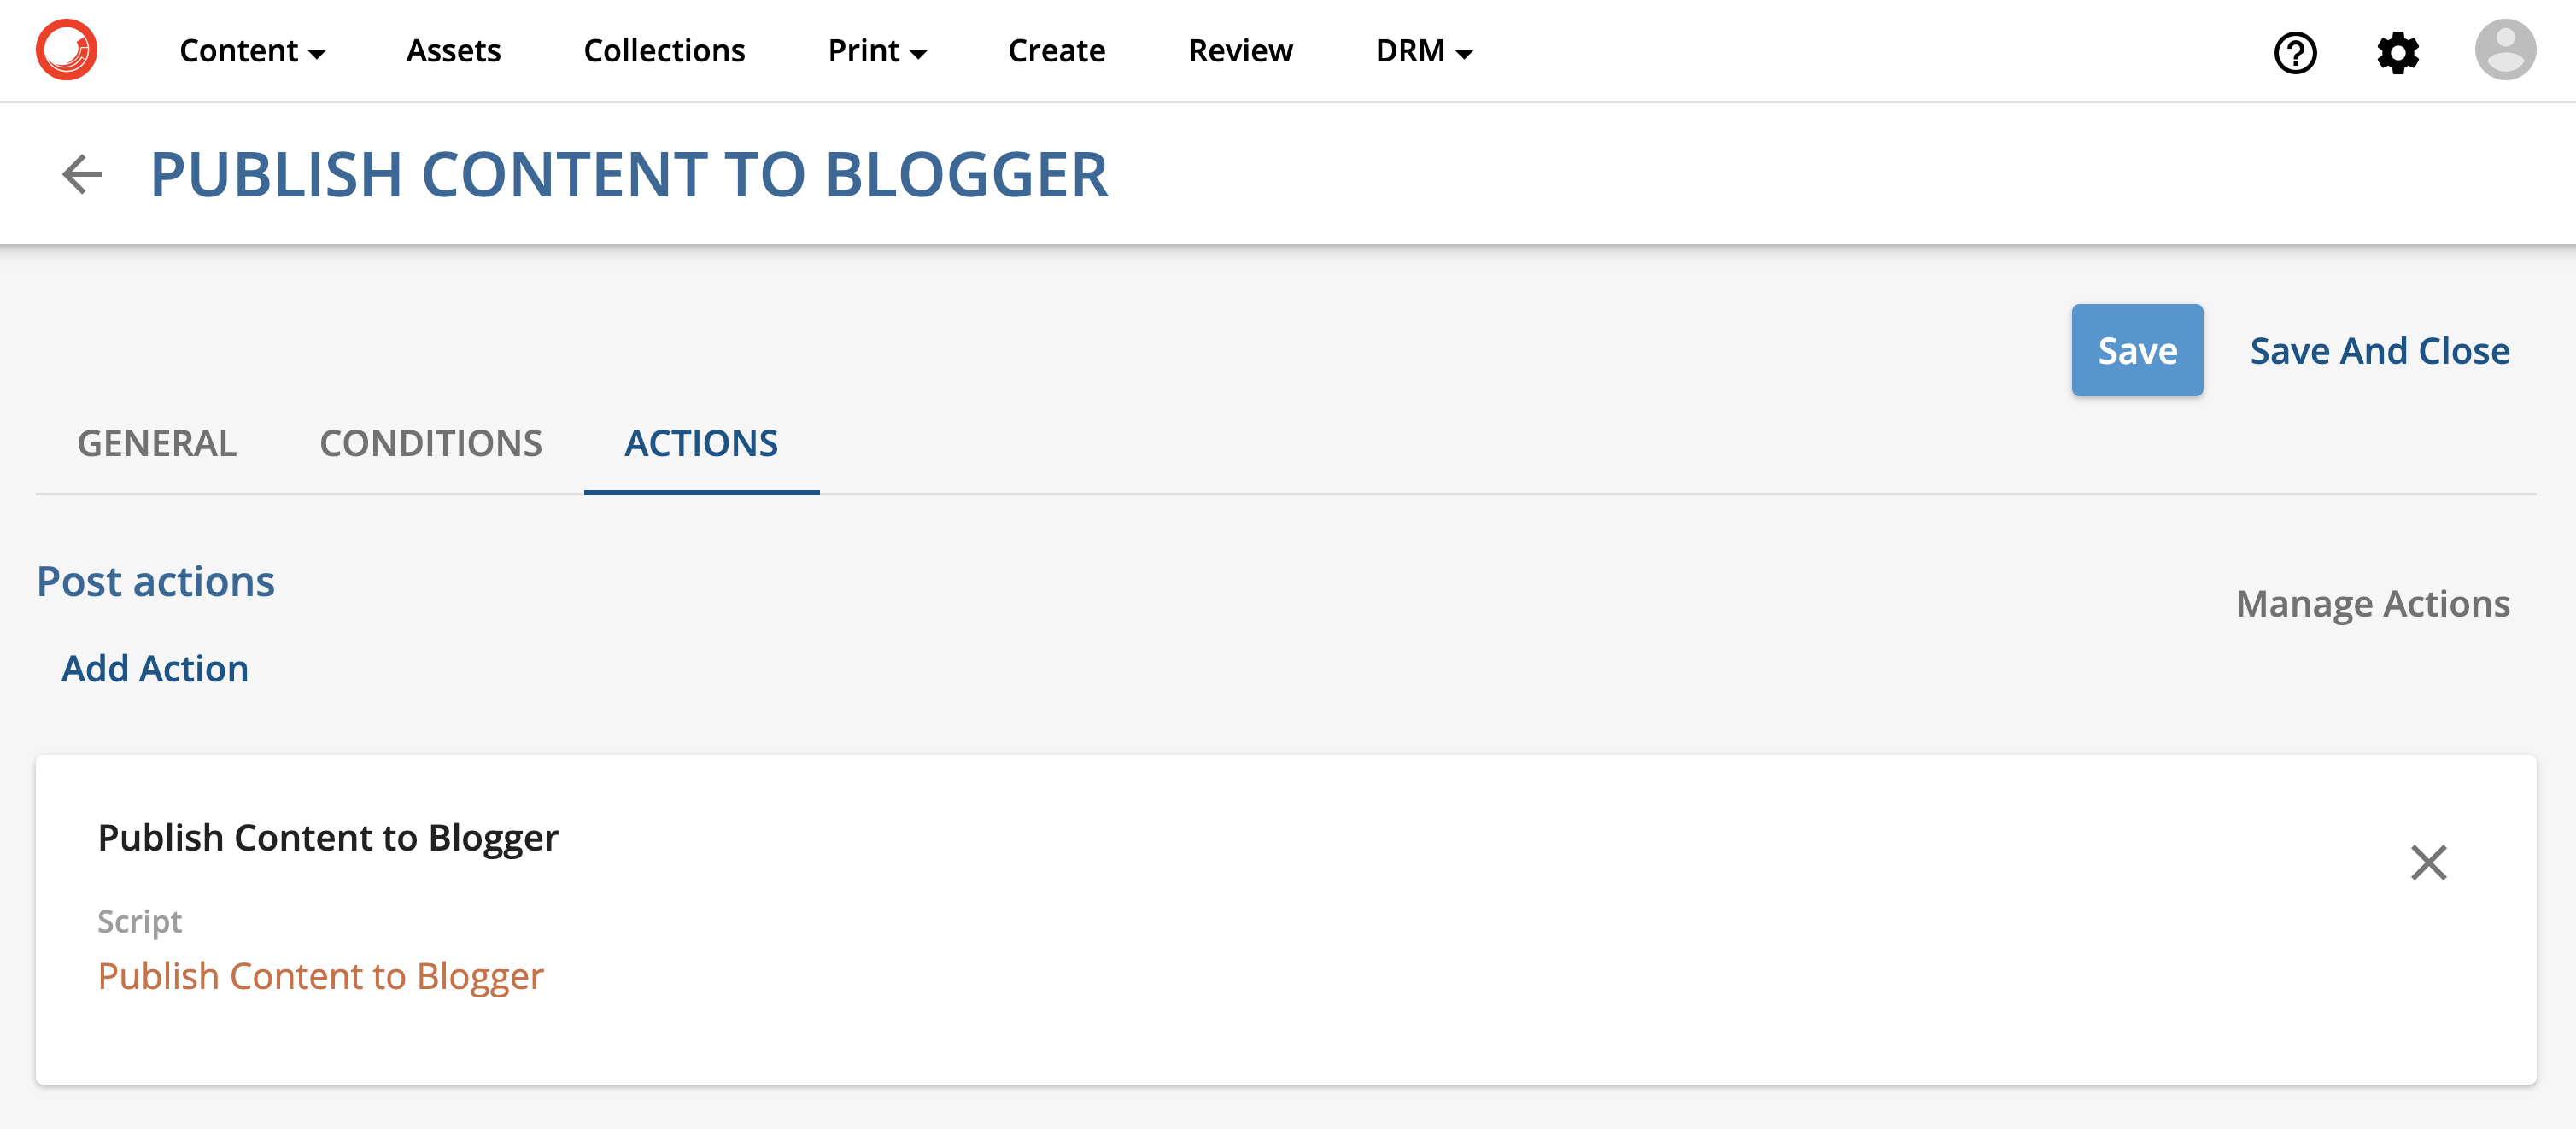Click the Add Action link

[x=155, y=668]
